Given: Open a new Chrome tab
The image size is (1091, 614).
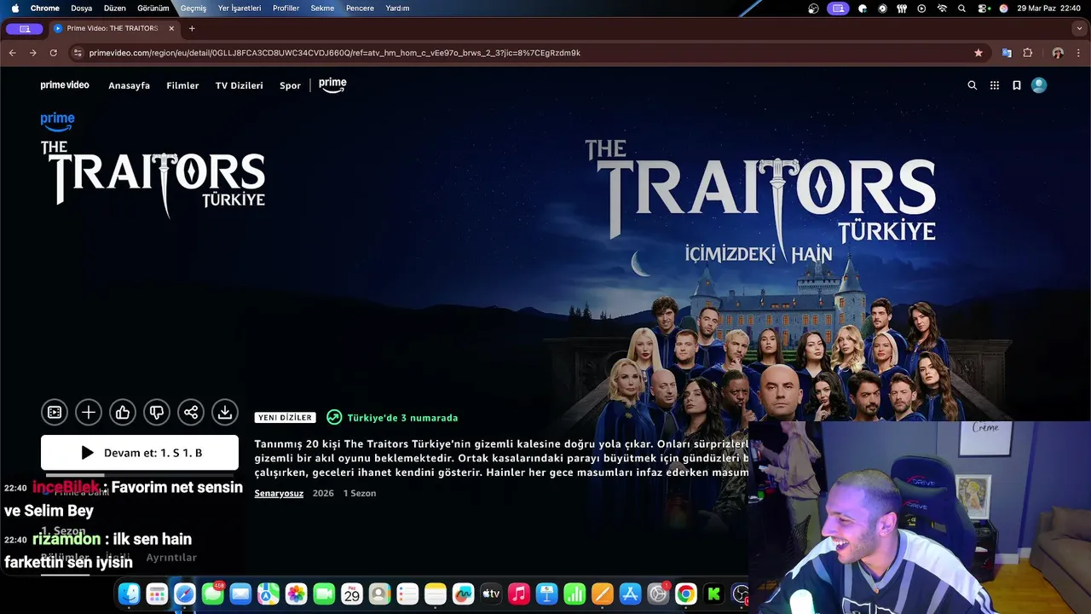Looking at the screenshot, I should tap(192, 28).
